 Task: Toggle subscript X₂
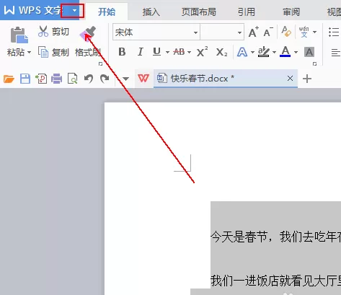(221, 52)
